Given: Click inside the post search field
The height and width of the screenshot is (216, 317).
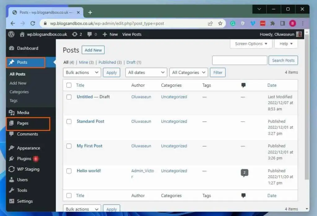Looking at the screenshot, I should coord(239,60).
